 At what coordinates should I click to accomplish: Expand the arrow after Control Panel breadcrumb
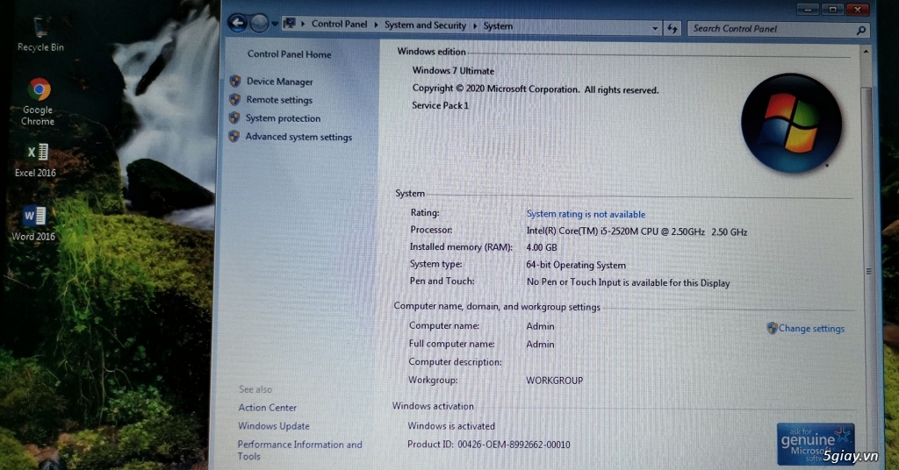point(376,25)
